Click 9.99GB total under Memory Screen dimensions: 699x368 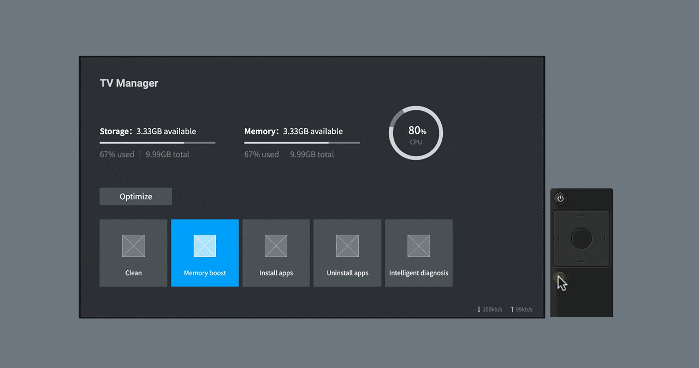coord(312,155)
